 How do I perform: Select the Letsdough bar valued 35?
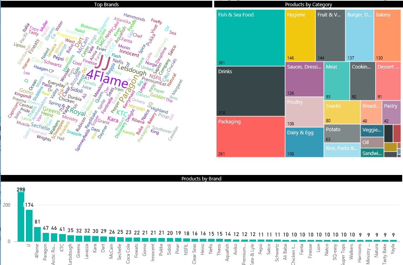click(x=70, y=238)
